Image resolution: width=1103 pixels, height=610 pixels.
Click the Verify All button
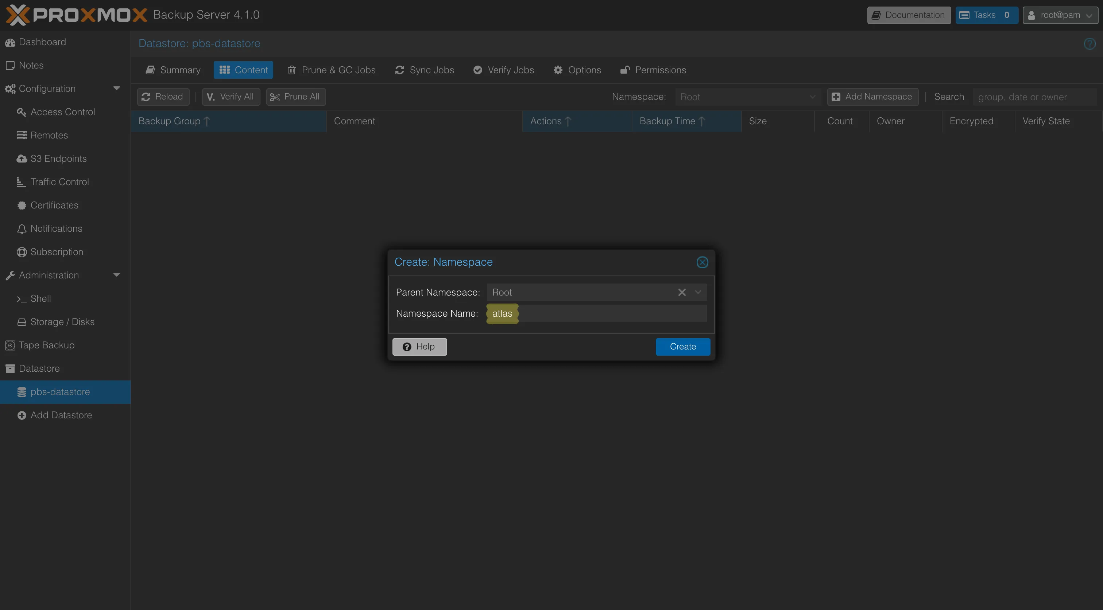pos(231,97)
